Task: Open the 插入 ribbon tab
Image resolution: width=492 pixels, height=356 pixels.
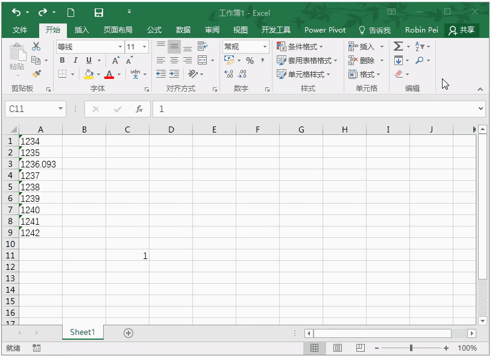Action: click(81, 30)
